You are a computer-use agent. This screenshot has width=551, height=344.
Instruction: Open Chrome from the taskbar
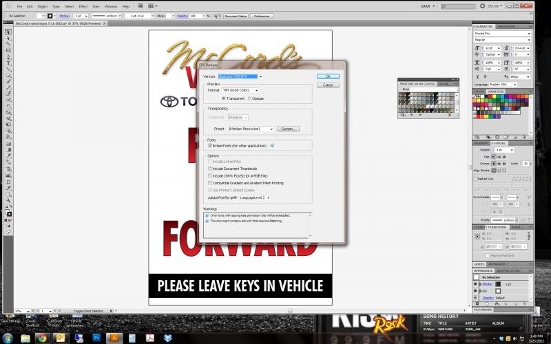click(x=42, y=338)
